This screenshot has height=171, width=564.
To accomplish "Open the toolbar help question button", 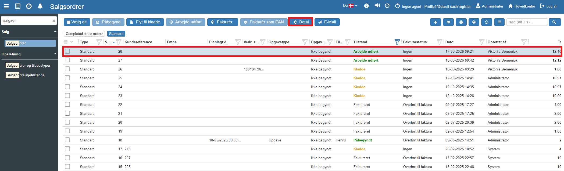I will point(474,22).
